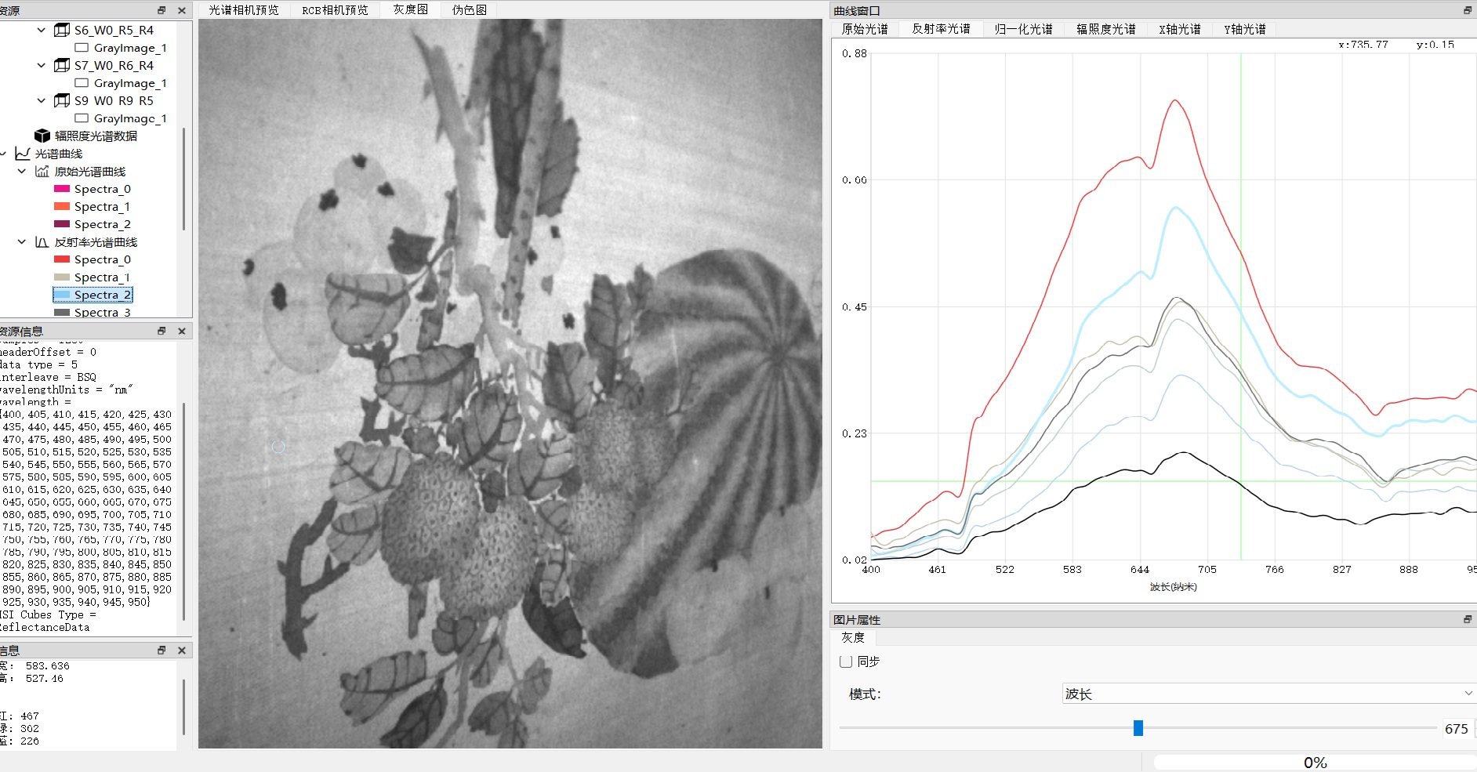The width and height of the screenshot is (1477, 772).
Task: Click the grayscale fruit image preview
Action: (510, 383)
